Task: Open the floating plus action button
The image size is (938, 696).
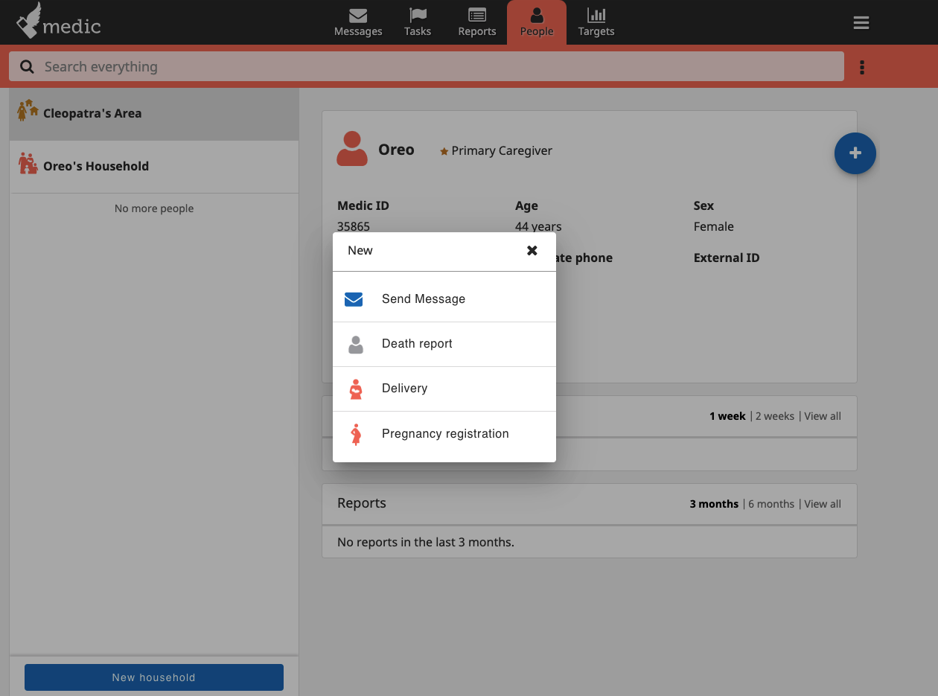Action: [x=855, y=153]
